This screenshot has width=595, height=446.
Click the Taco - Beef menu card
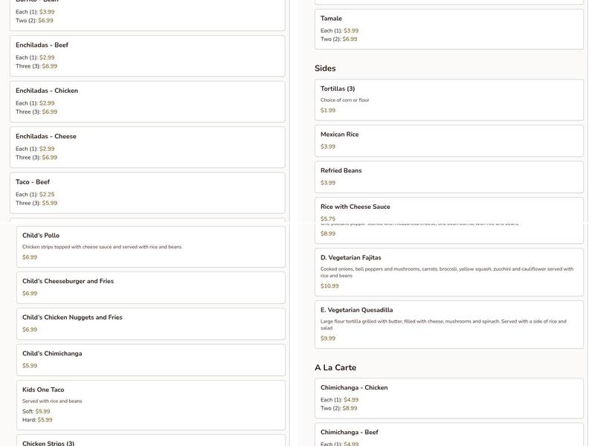[x=147, y=193]
